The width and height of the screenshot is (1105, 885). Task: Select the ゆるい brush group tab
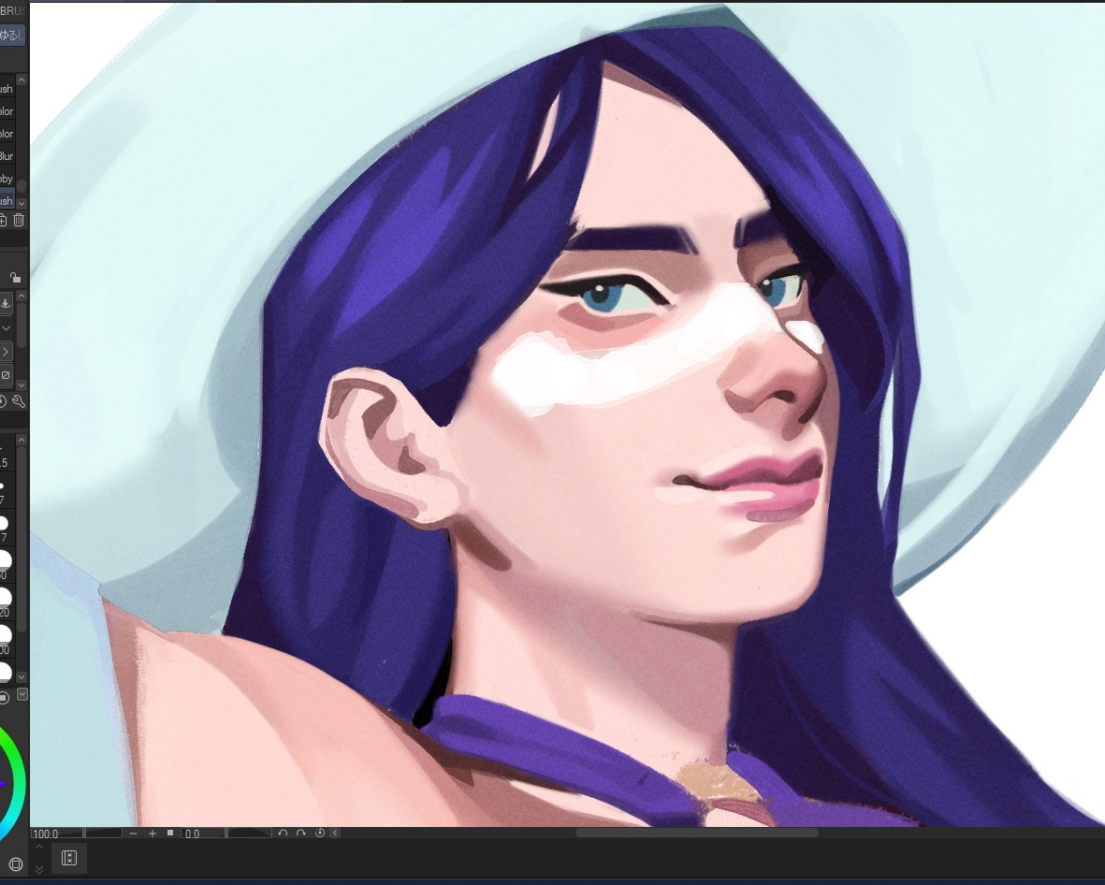(x=12, y=36)
